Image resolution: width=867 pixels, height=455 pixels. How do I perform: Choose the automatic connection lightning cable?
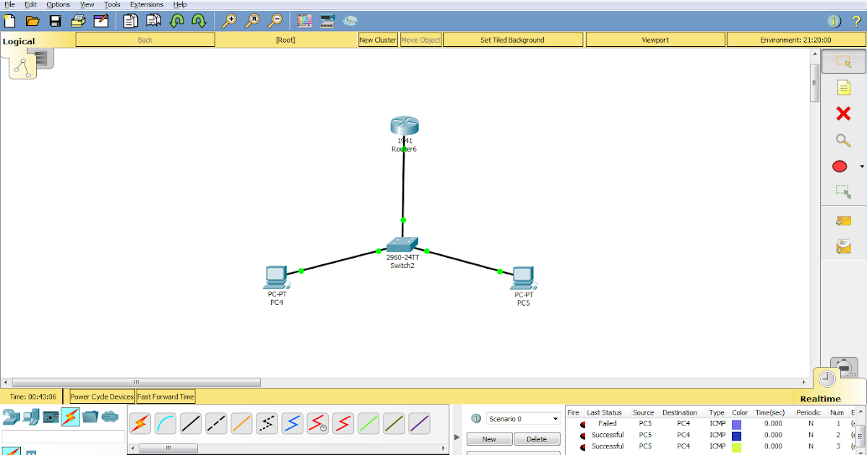[x=139, y=423]
